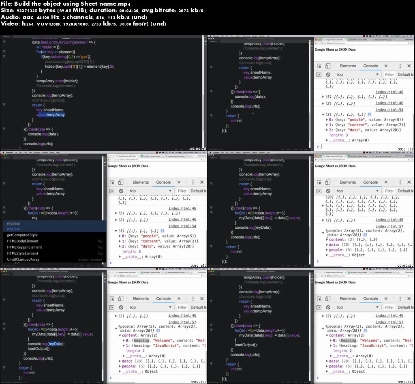This screenshot has width=415, height=384.
Task: Open DevTools kebab menu in the 2:39 frame
Action: pos(399,182)
